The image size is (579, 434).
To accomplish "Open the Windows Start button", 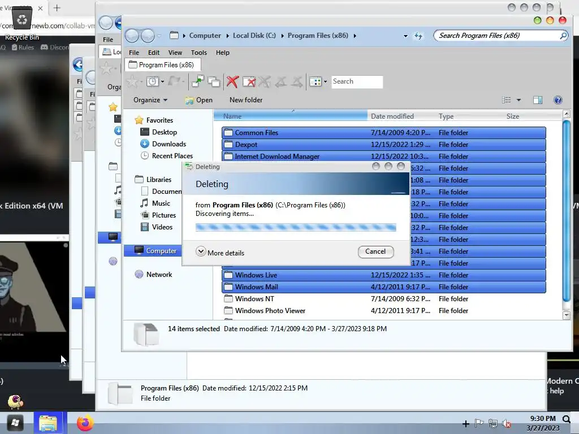I will (15, 423).
